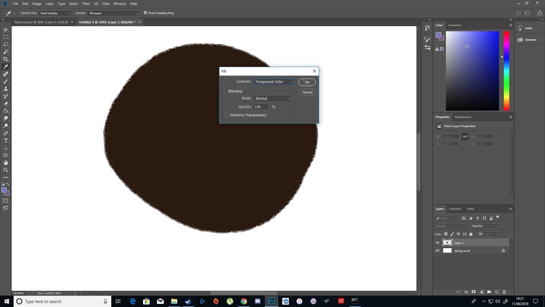Viewport: 545px width, 307px height.
Task: Select the Paint Bucket tool
Action: point(6,111)
